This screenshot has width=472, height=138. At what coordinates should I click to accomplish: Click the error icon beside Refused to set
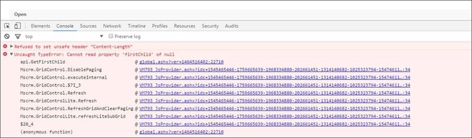(5, 47)
